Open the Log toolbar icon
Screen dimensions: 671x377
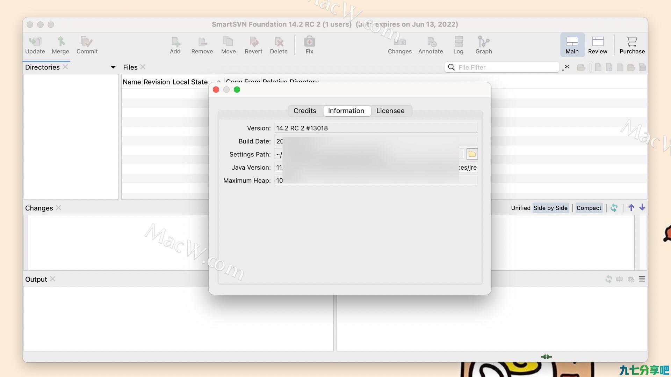click(x=459, y=45)
